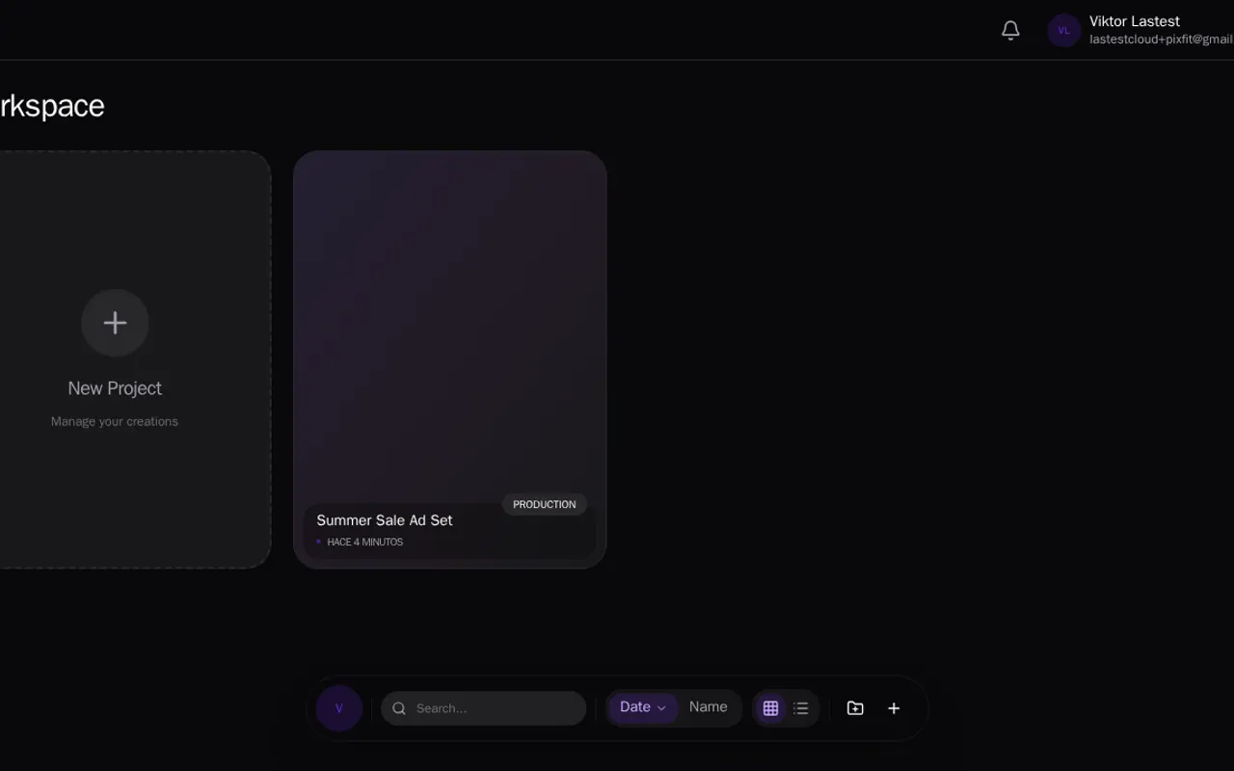This screenshot has height=771, width=1234.
Task: Click the plus circle in New Project card
Action: click(115, 323)
